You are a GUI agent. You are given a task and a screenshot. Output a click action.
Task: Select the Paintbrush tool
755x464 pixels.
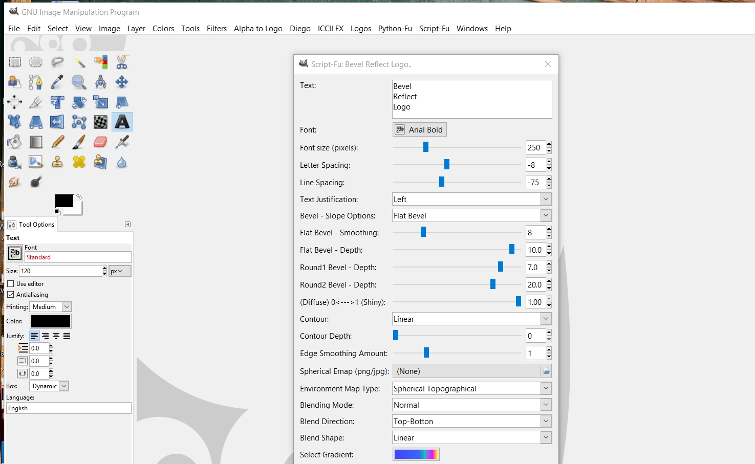coord(79,142)
